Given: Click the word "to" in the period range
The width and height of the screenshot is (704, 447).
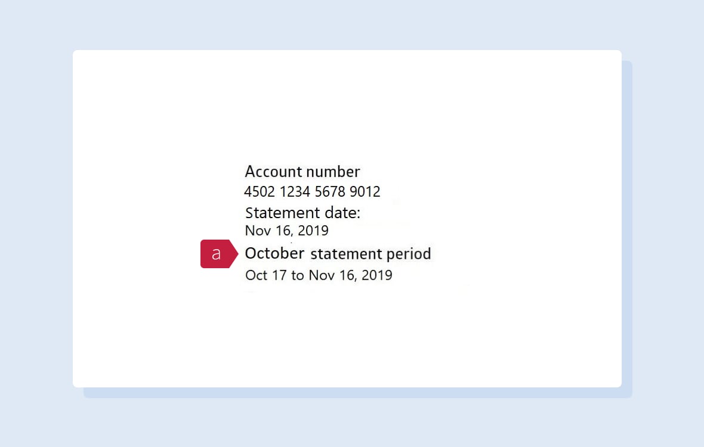Looking at the screenshot, I should click(x=298, y=276).
